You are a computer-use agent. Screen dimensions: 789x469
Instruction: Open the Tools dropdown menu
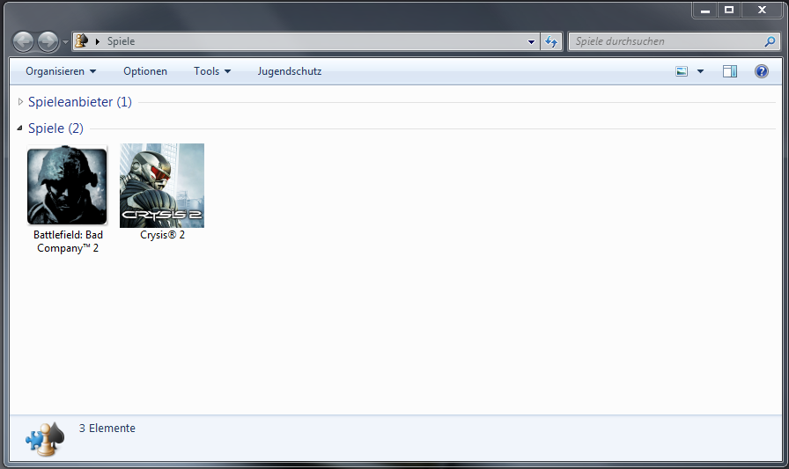coord(212,71)
